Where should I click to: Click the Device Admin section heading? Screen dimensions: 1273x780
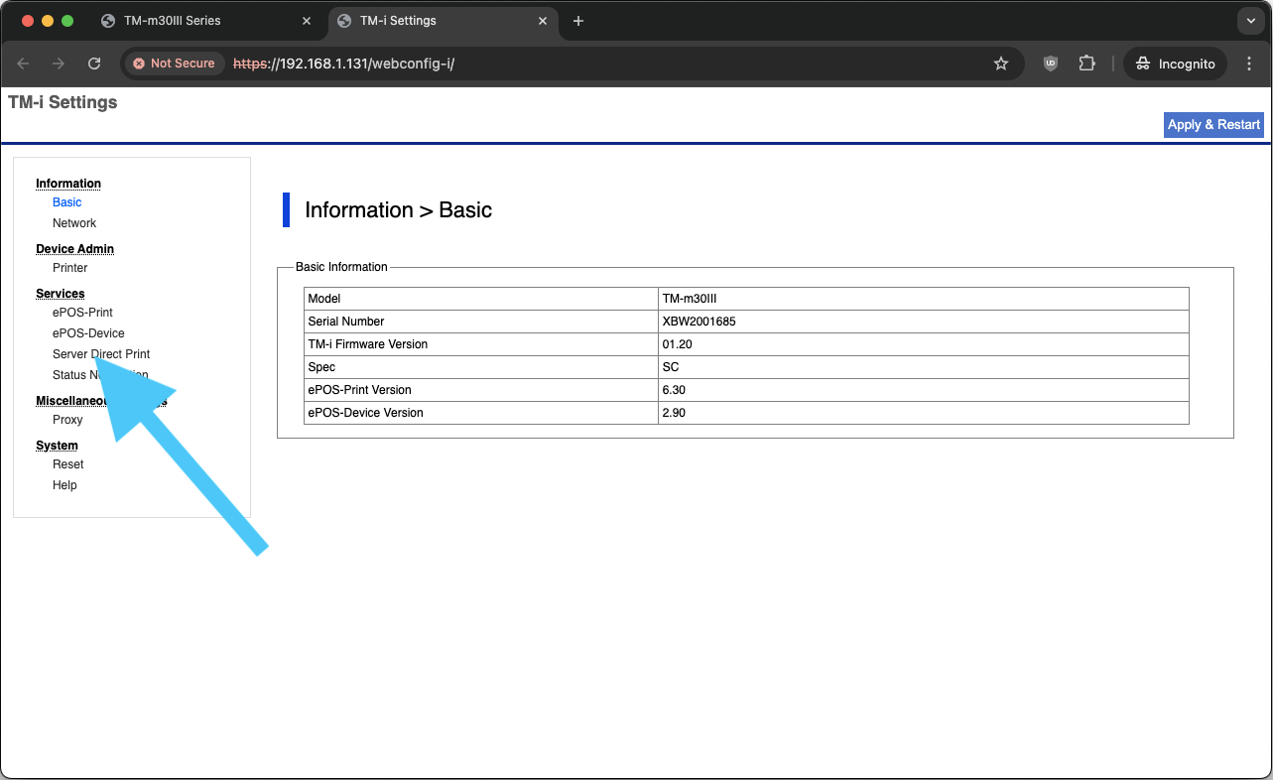(75, 249)
